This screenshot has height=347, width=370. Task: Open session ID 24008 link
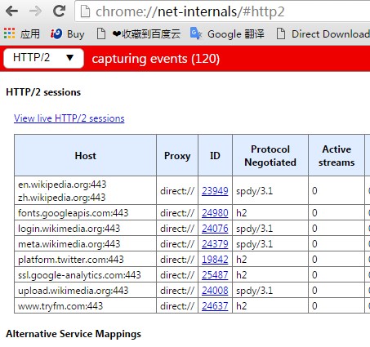coord(215,291)
